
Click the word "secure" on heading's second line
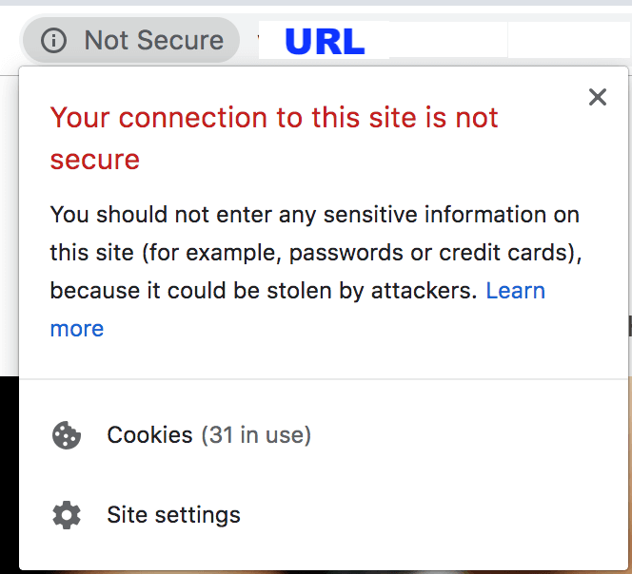pos(95,160)
